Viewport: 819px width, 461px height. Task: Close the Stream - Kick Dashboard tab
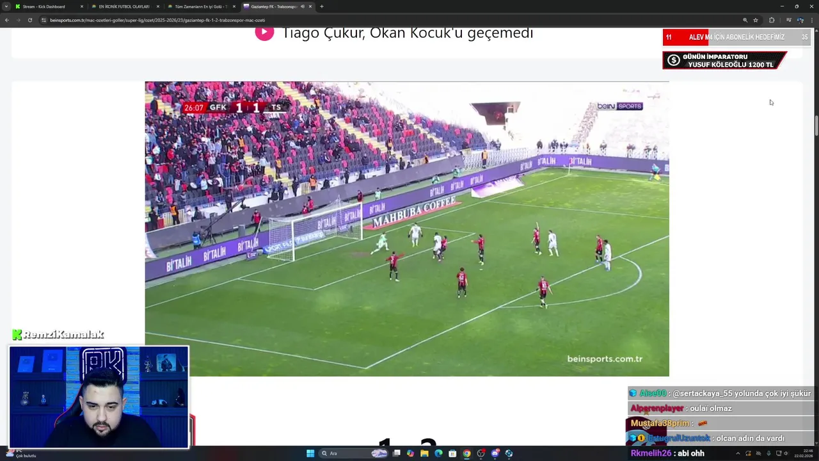pos(82,6)
